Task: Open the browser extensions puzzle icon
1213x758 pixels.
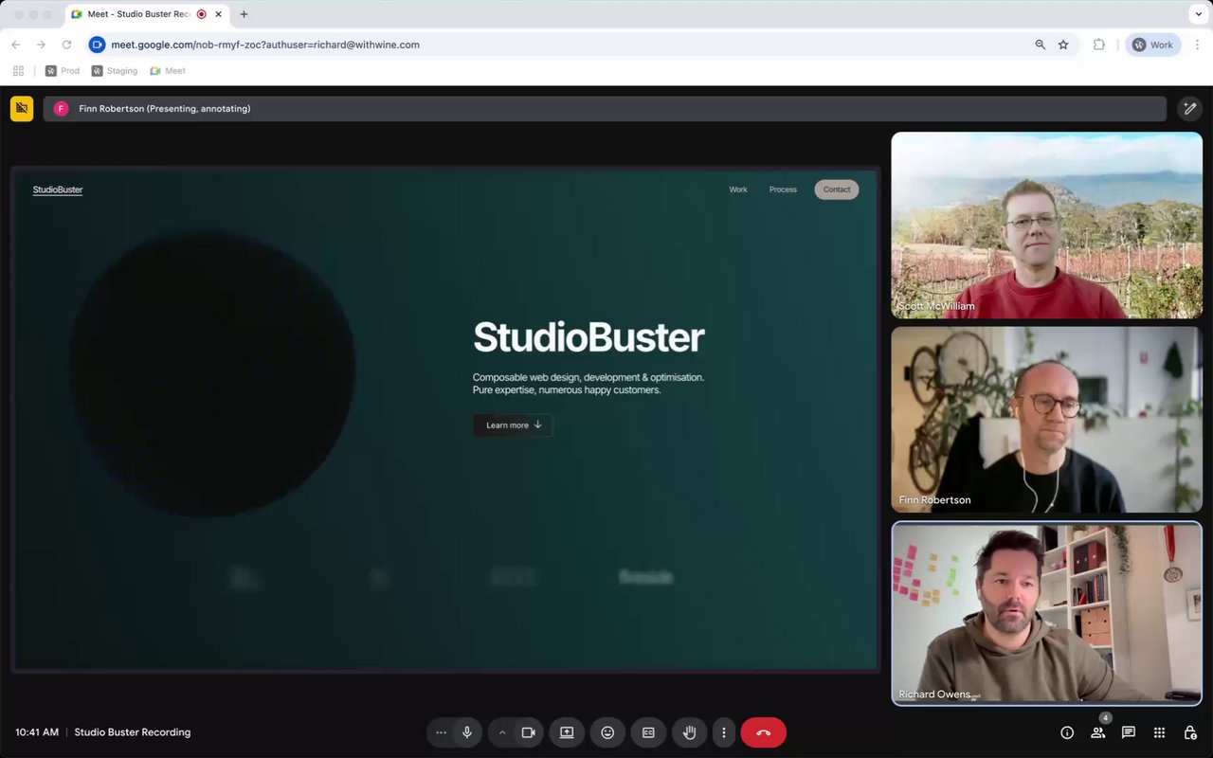Action: tap(1099, 45)
